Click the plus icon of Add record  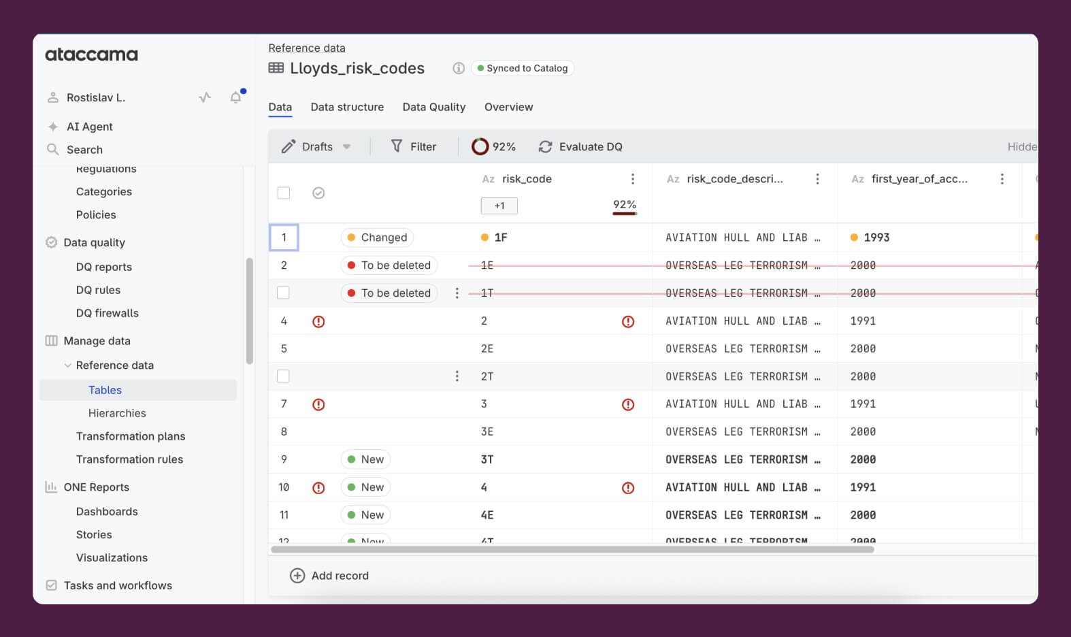point(297,576)
